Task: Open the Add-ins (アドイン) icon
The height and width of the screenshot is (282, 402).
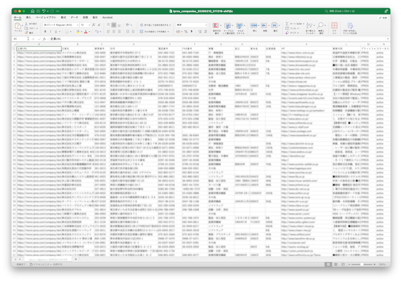Action: [x=334, y=25]
